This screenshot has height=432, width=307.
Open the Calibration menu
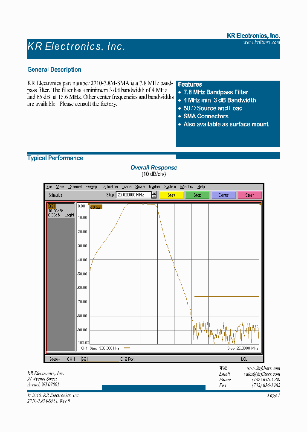click(x=109, y=187)
